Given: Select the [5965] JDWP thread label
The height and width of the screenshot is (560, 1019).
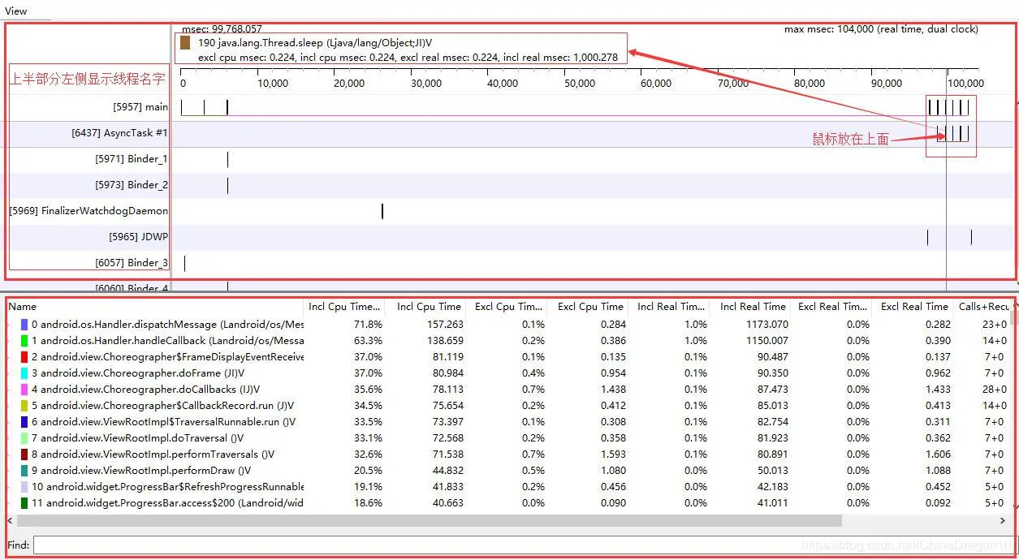Looking at the screenshot, I should pyautogui.click(x=138, y=237).
